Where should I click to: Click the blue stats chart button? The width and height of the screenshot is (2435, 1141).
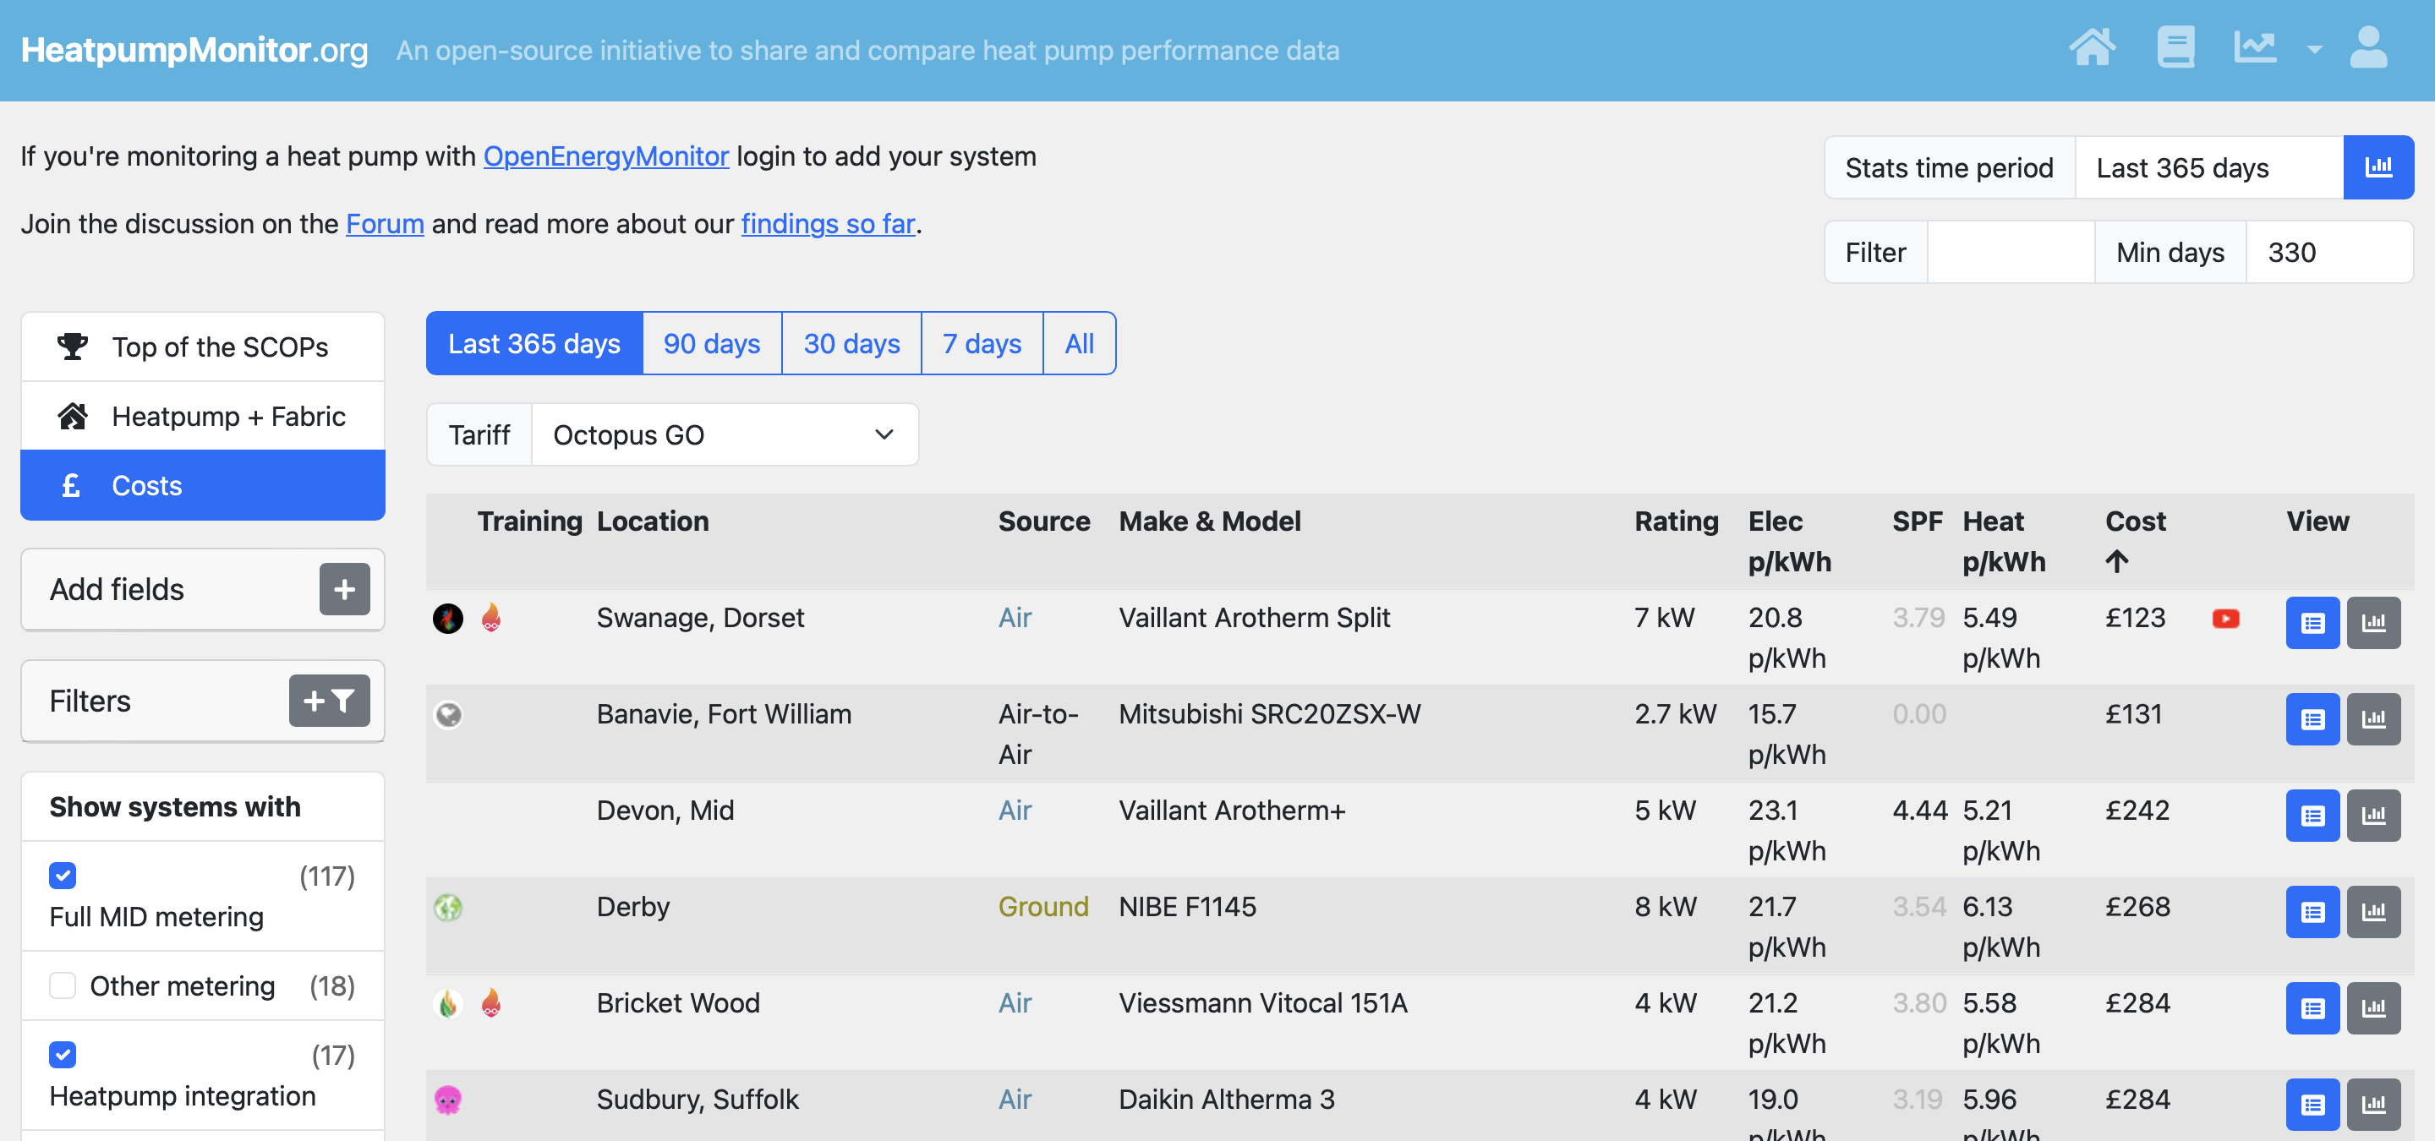(x=2378, y=167)
